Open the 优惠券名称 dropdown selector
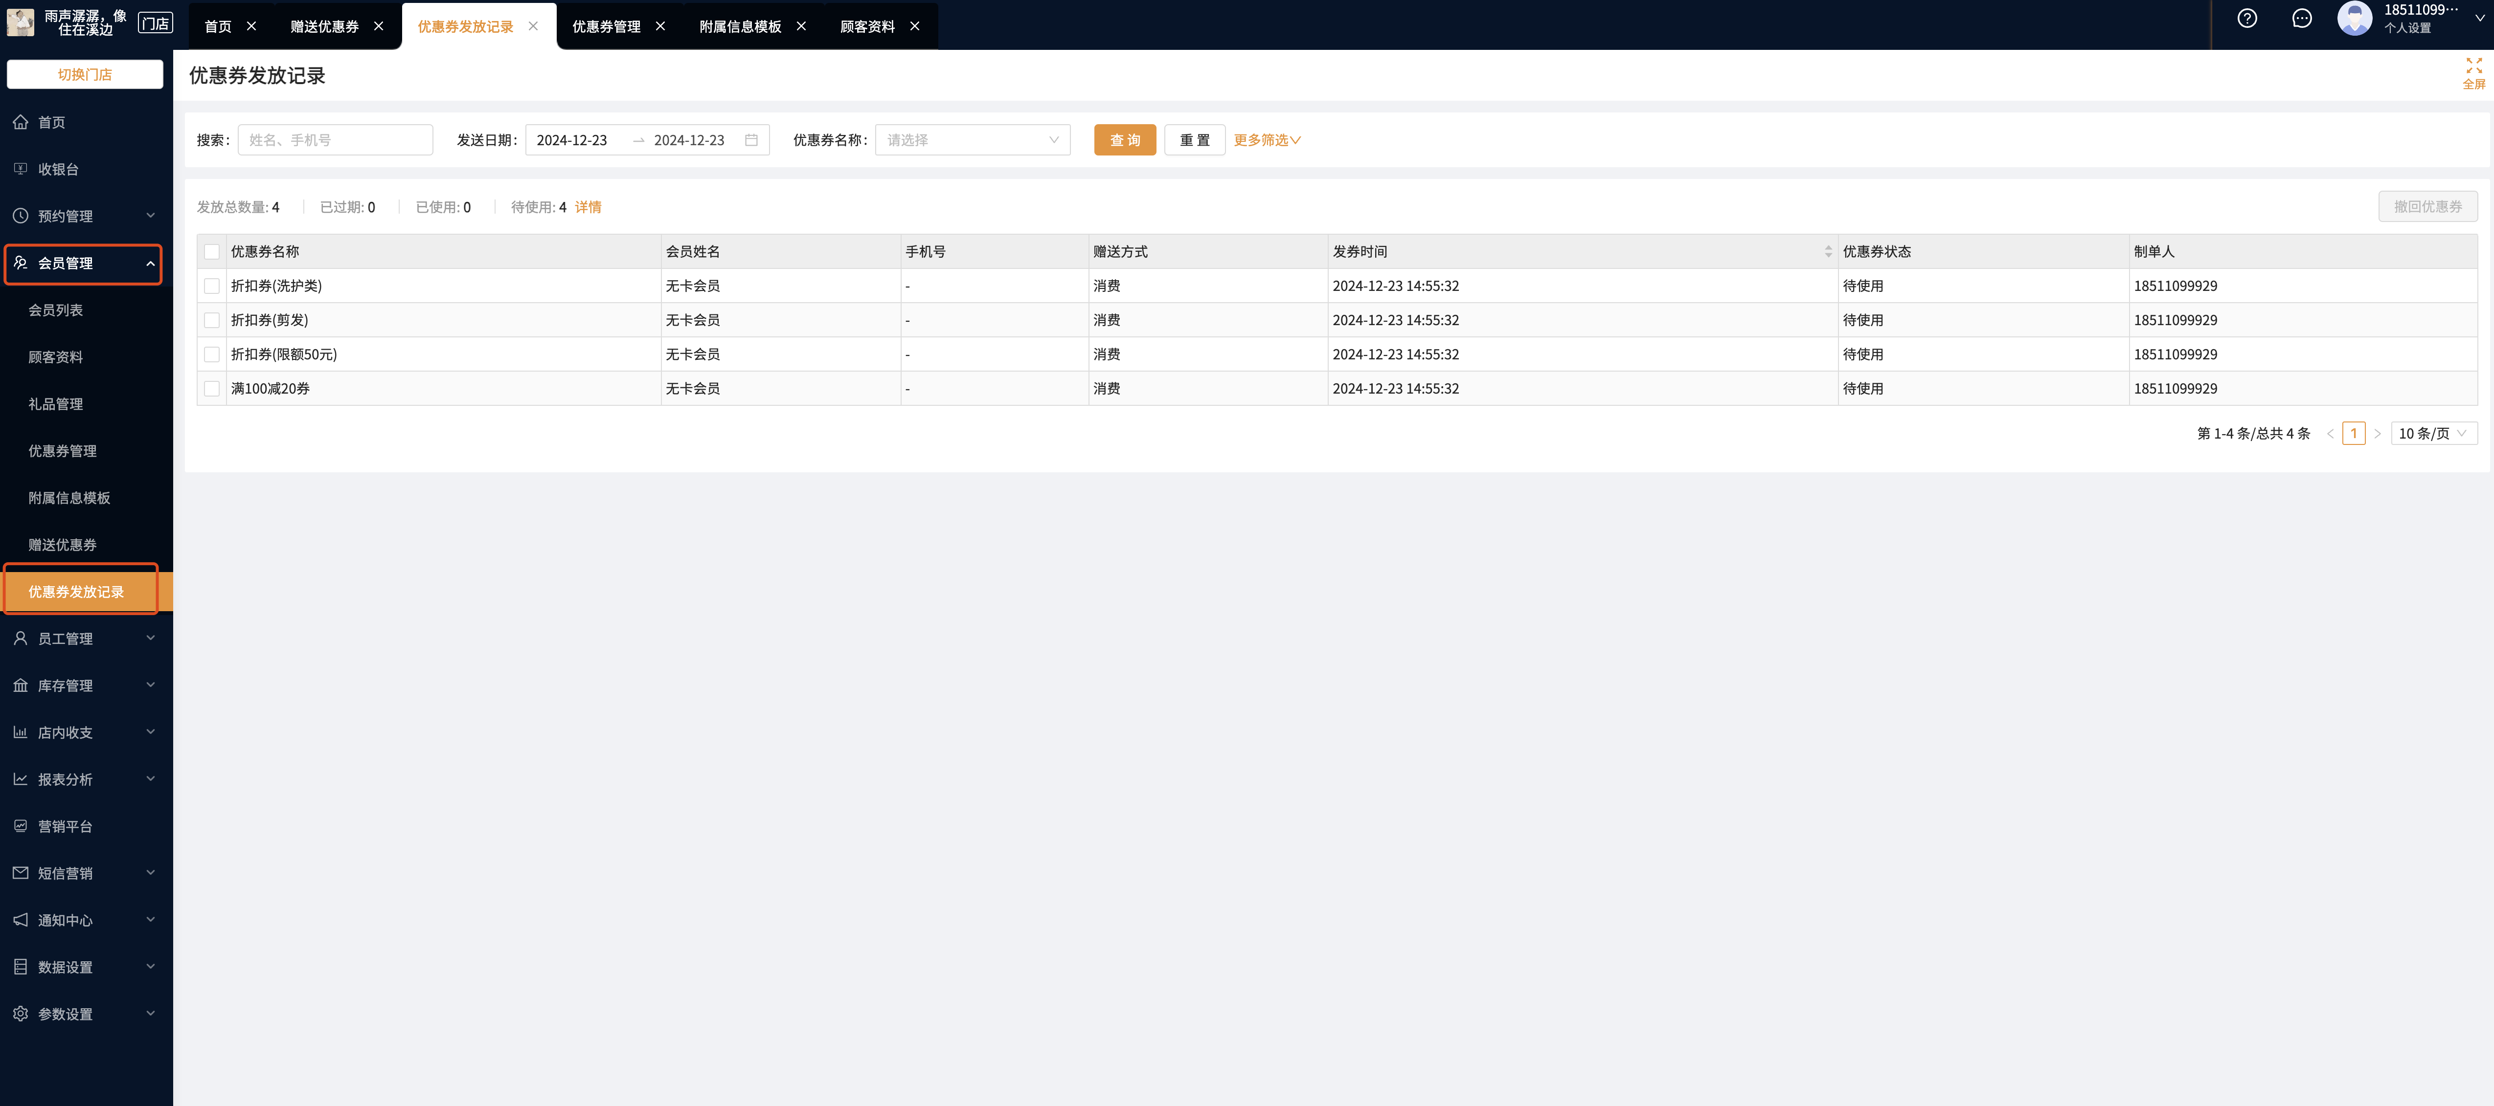2494x1106 pixels. coord(972,140)
